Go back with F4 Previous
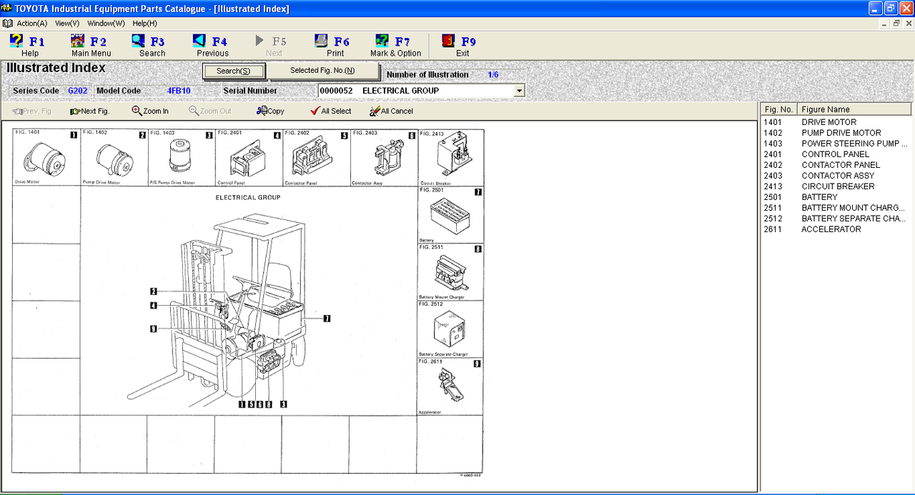This screenshot has width=915, height=495. coord(212,46)
